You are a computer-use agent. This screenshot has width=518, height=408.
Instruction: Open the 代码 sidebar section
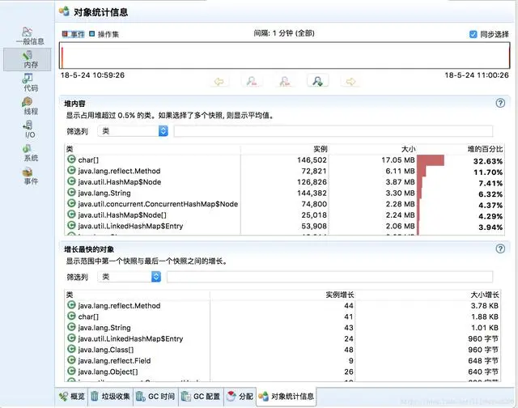pyautogui.click(x=30, y=83)
